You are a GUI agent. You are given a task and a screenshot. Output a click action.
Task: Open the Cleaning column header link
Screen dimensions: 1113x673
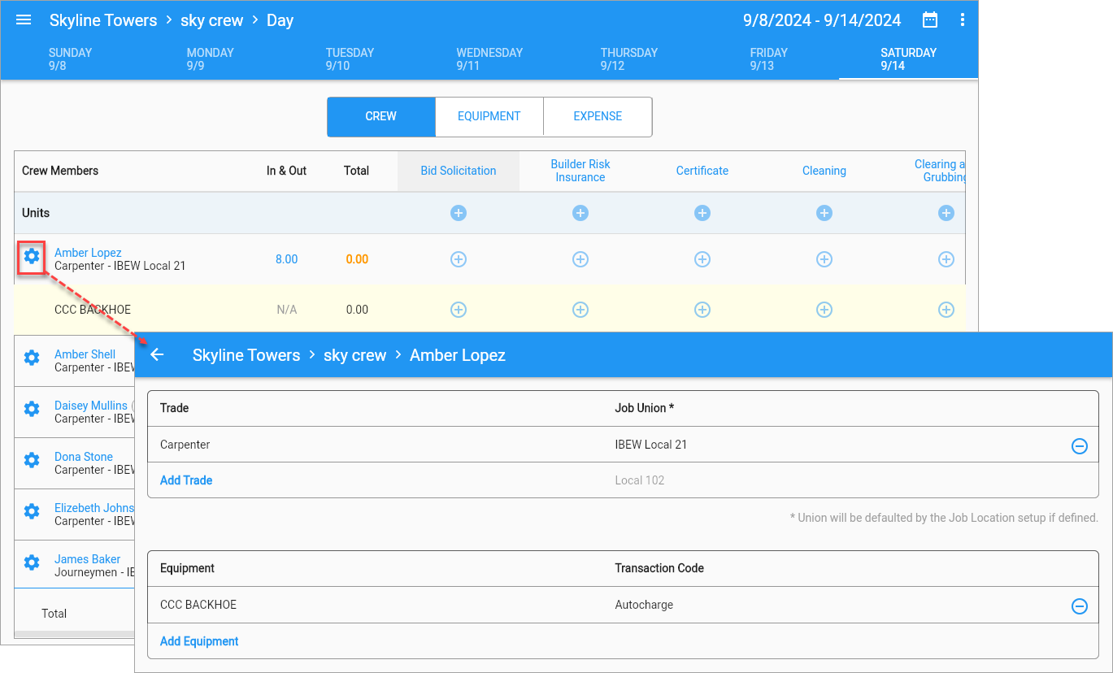click(824, 171)
